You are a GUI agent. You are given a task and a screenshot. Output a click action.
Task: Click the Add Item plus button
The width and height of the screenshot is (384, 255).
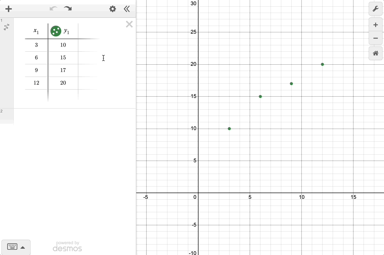pyautogui.click(x=9, y=9)
